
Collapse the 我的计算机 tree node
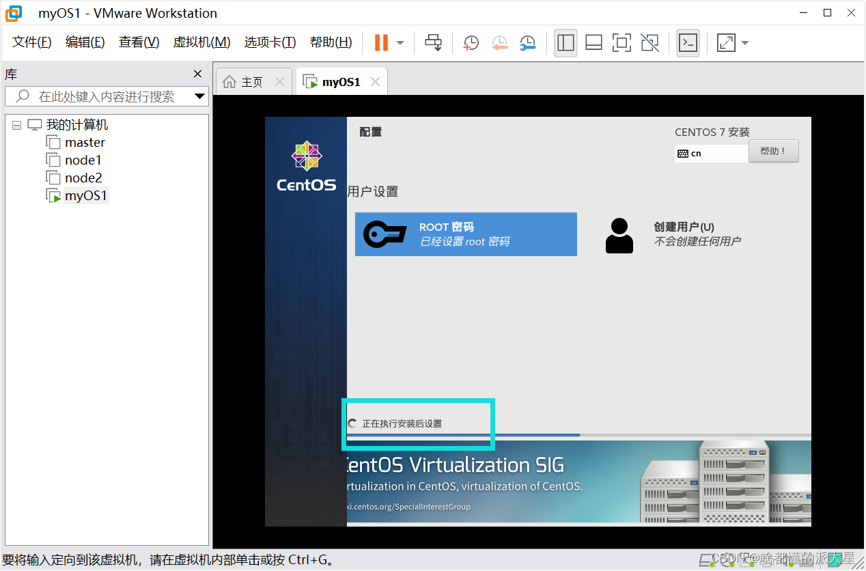tap(16, 124)
